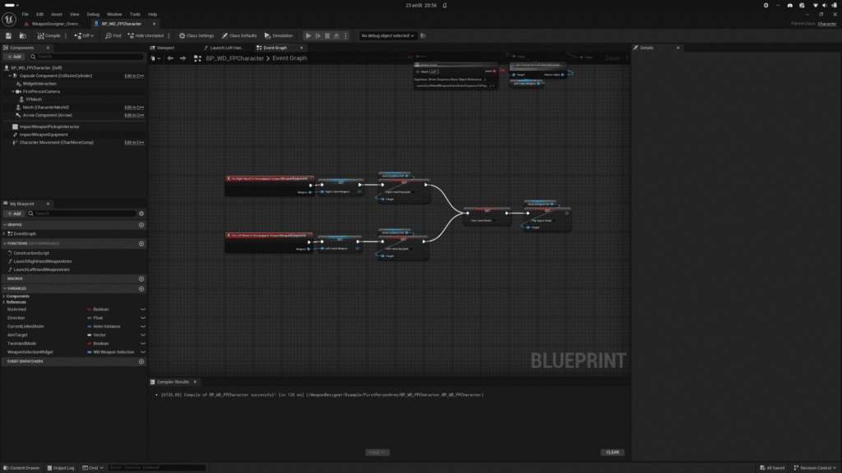Expand the Components variables category
Viewport: 842px width, 473px height.
(x=4, y=296)
